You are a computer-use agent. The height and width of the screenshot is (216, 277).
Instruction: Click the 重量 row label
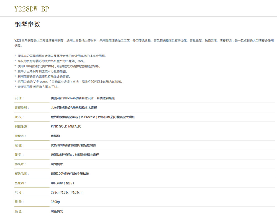point(19,202)
